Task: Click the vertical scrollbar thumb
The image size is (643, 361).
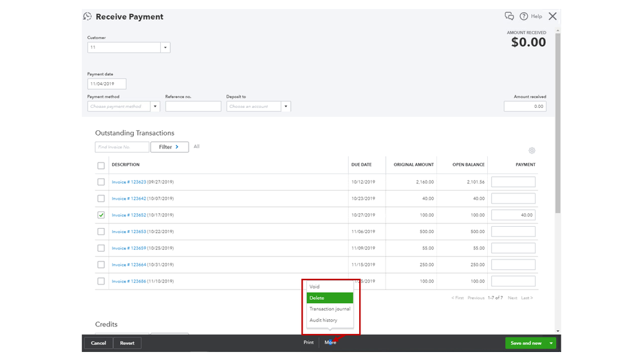Action: tap(557, 123)
